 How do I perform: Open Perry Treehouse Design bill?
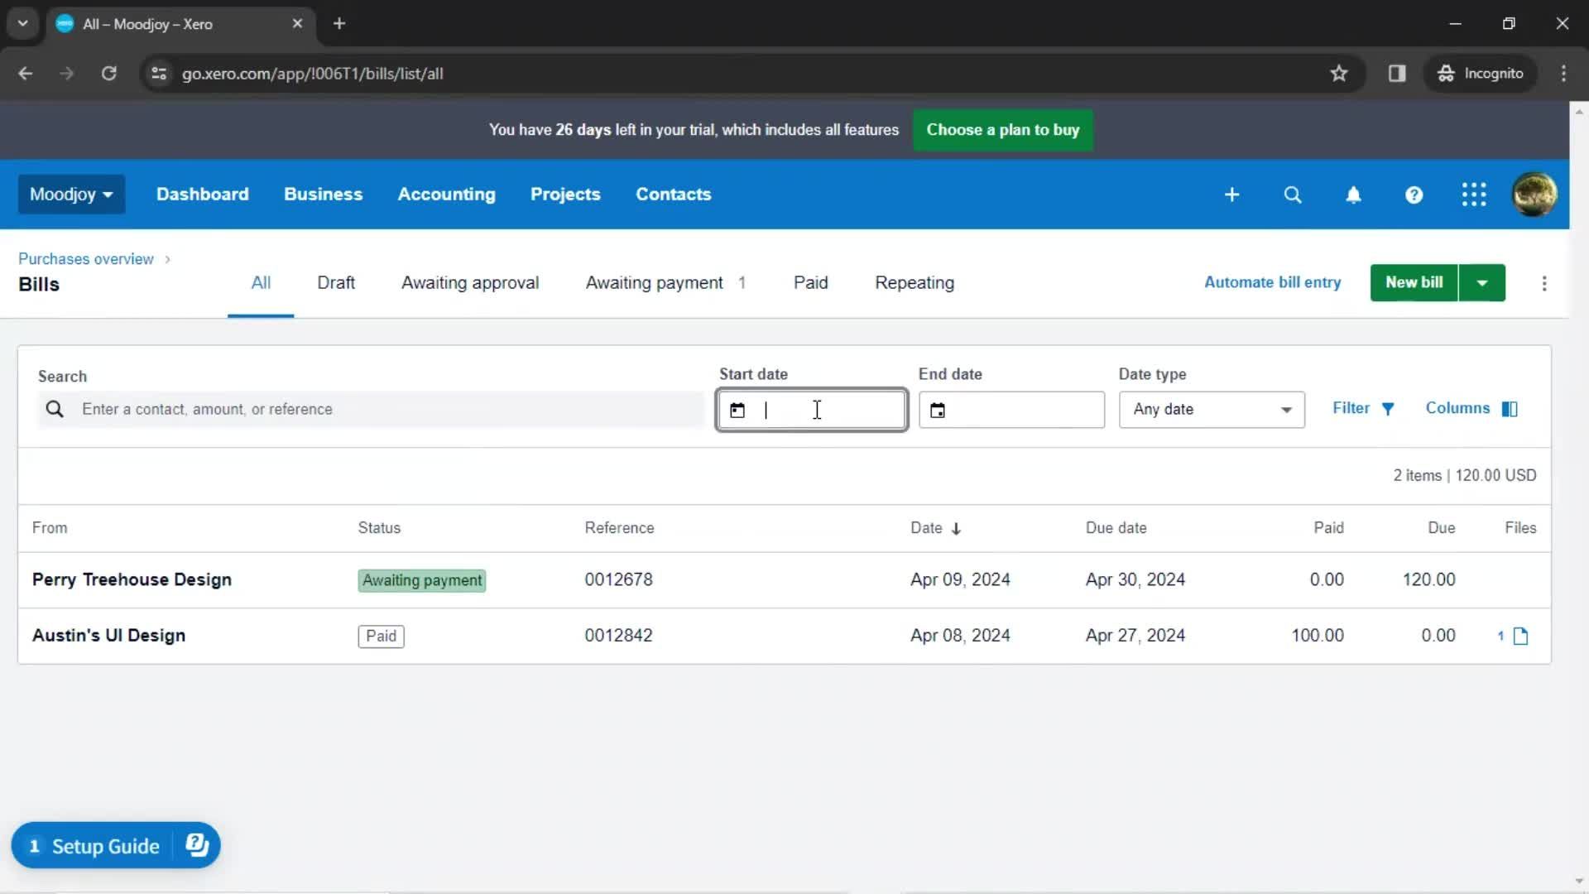tap(132, 580)
